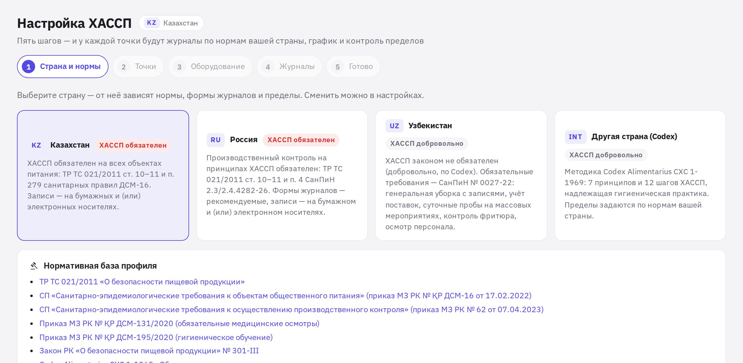Click the gavel icon beside Нормативная база профиля
The width and height of the screenshot is (743, 363).
tap(34, 266)
